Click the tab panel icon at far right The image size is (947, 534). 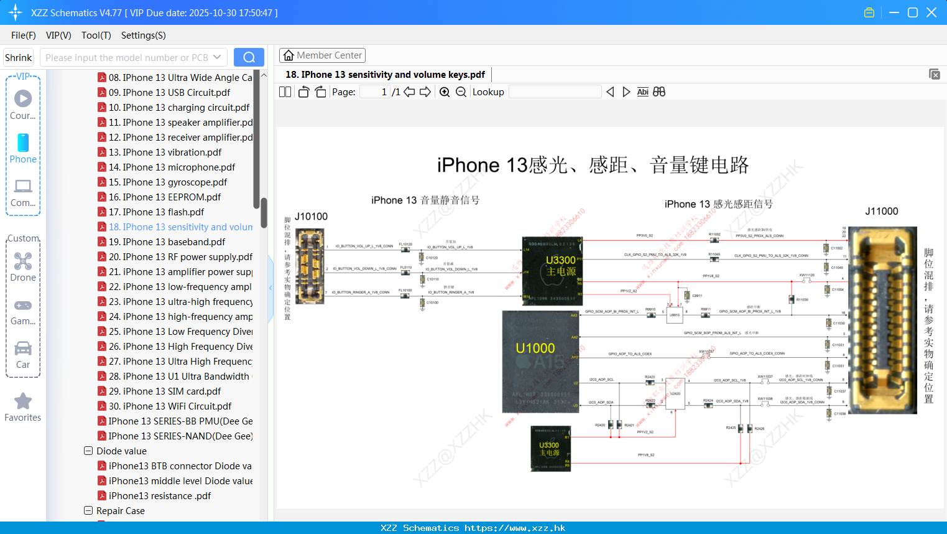(934, 74)
